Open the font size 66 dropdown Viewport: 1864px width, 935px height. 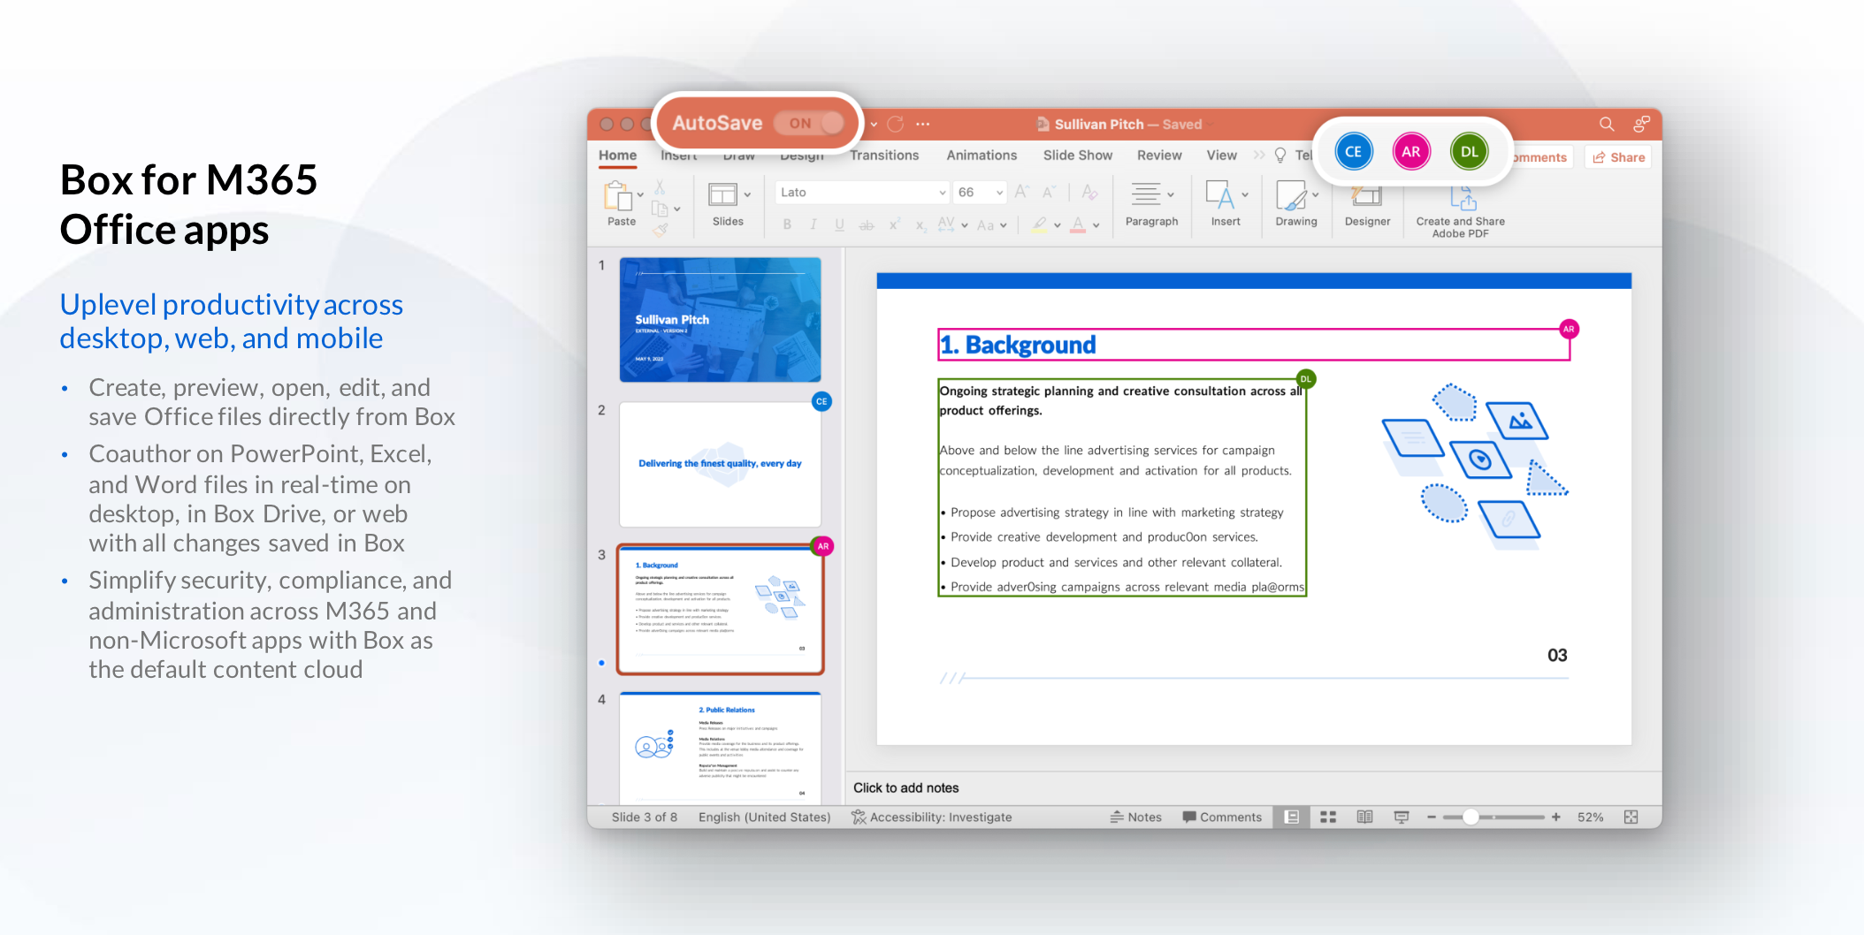point(981,193)
